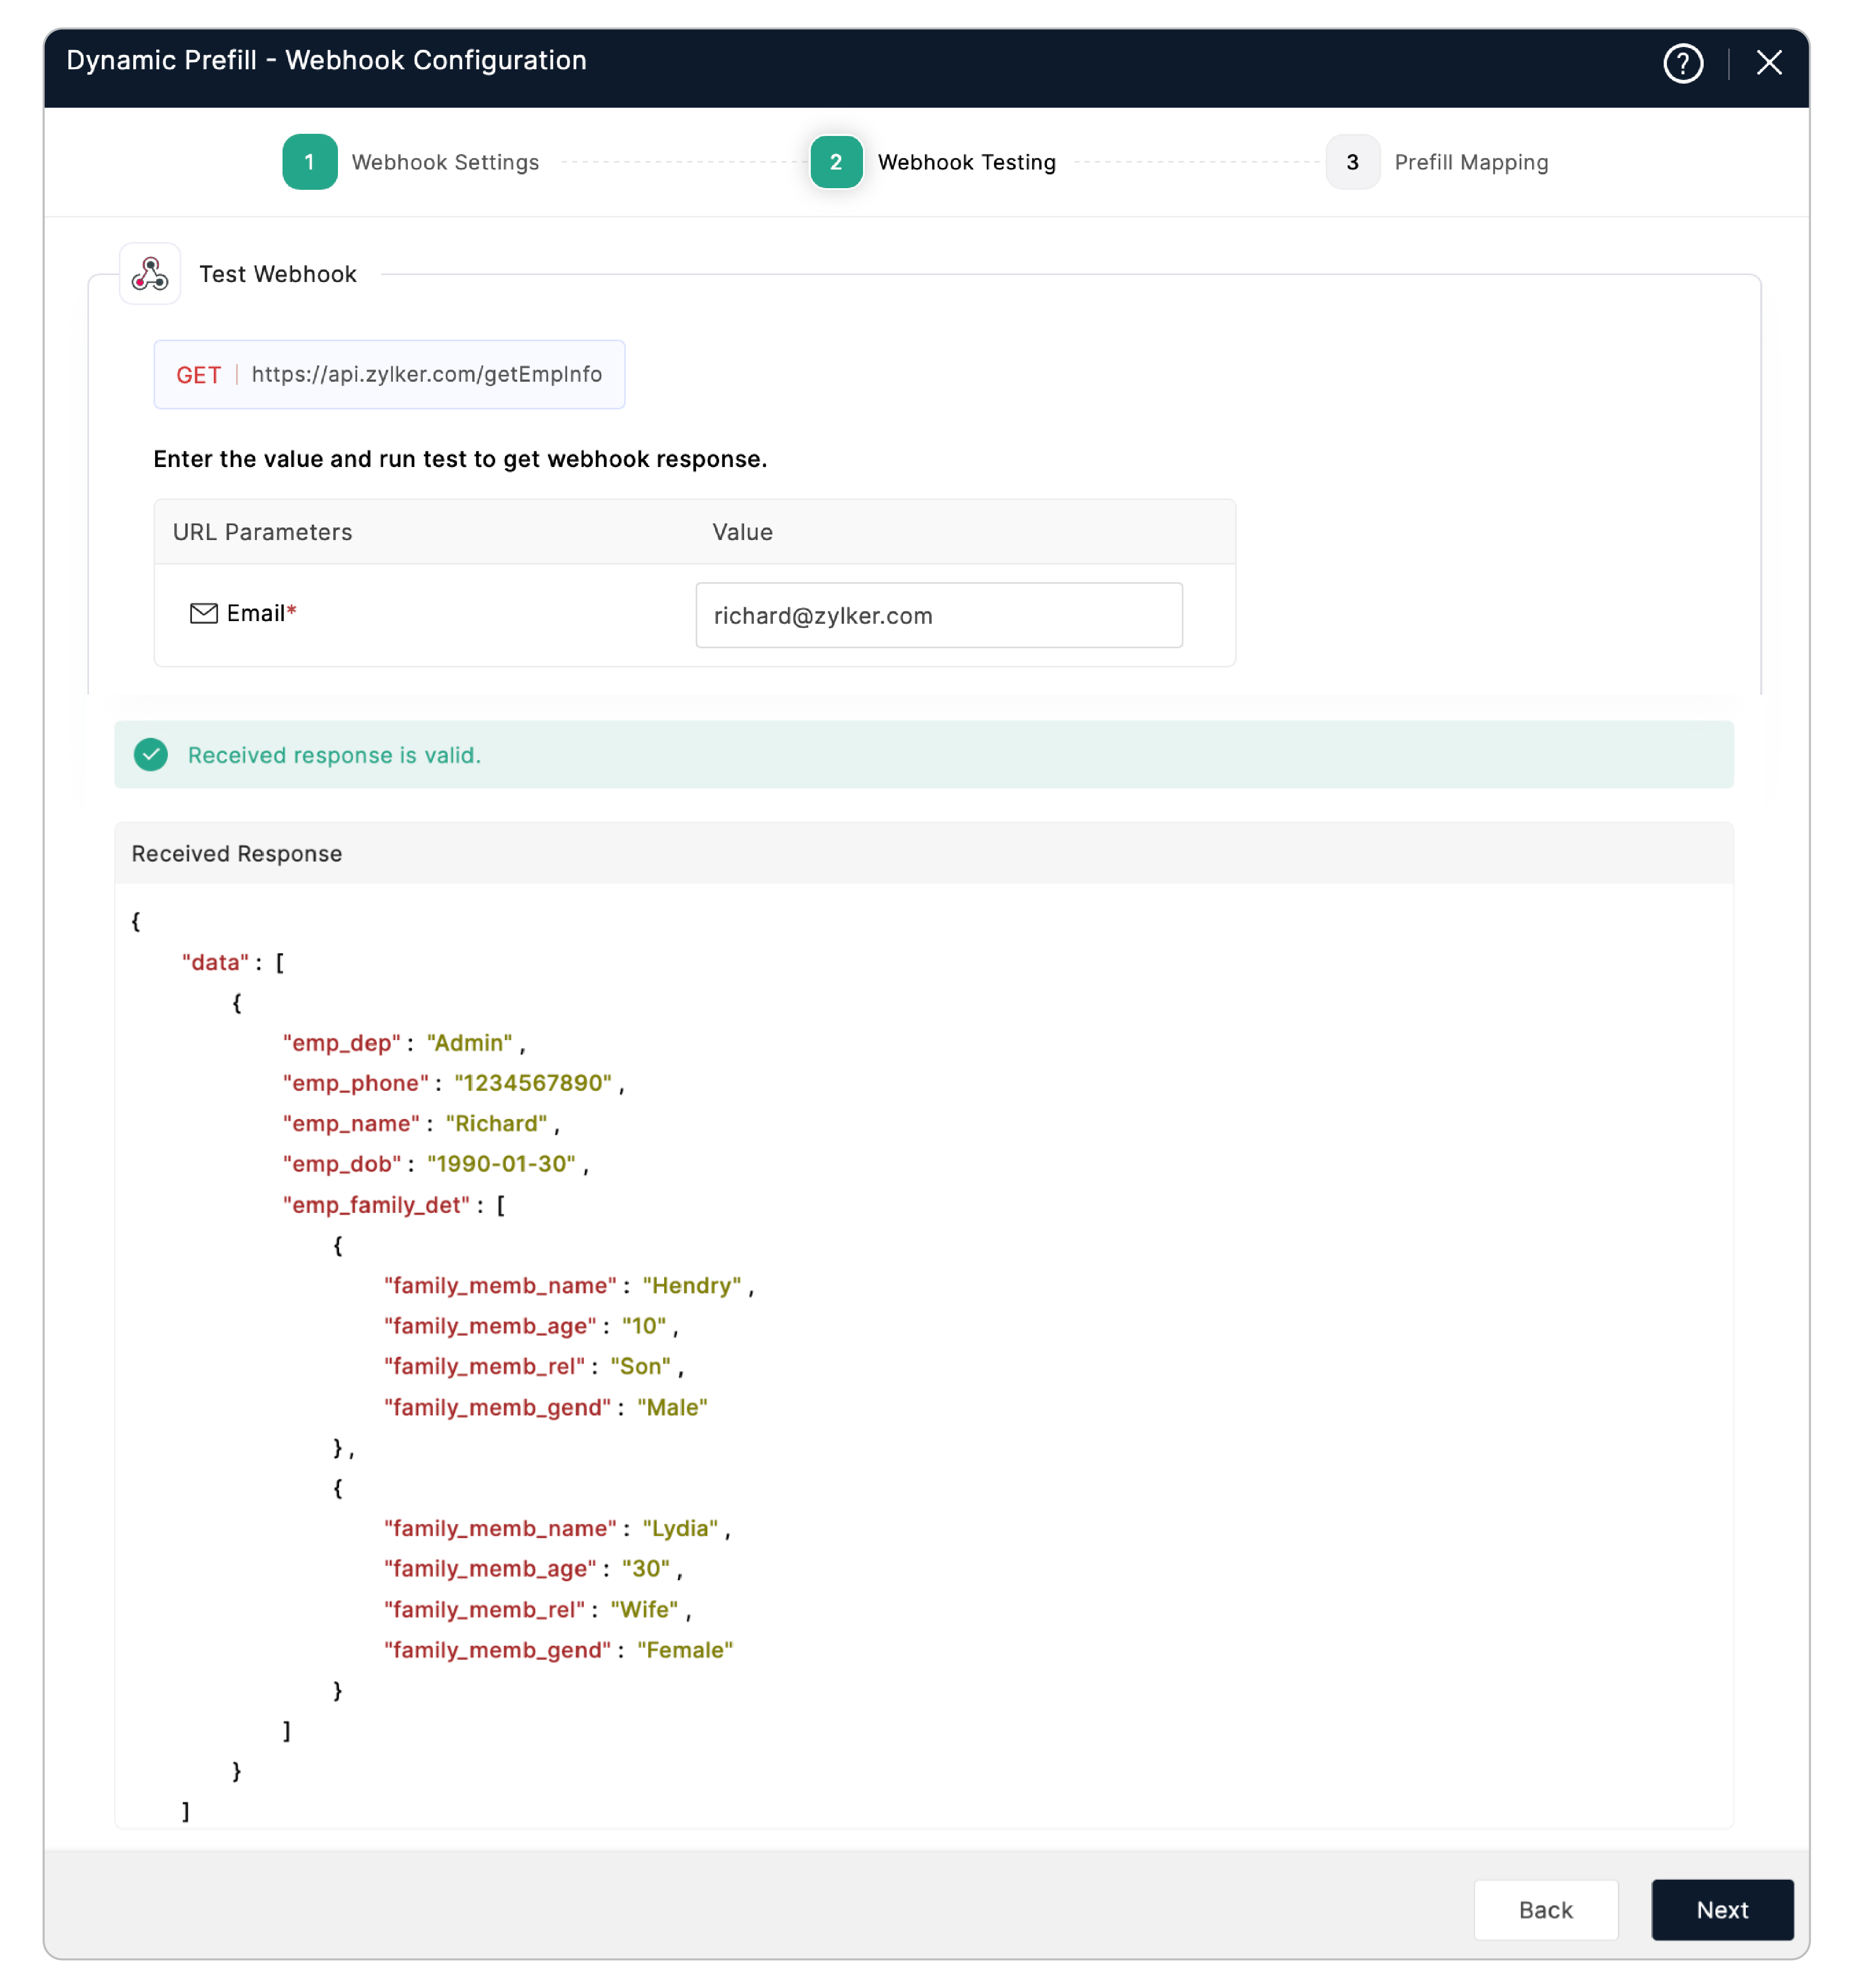1854x1988 pixels.
Task: Select the step 2 number badge
Action: 835,162
